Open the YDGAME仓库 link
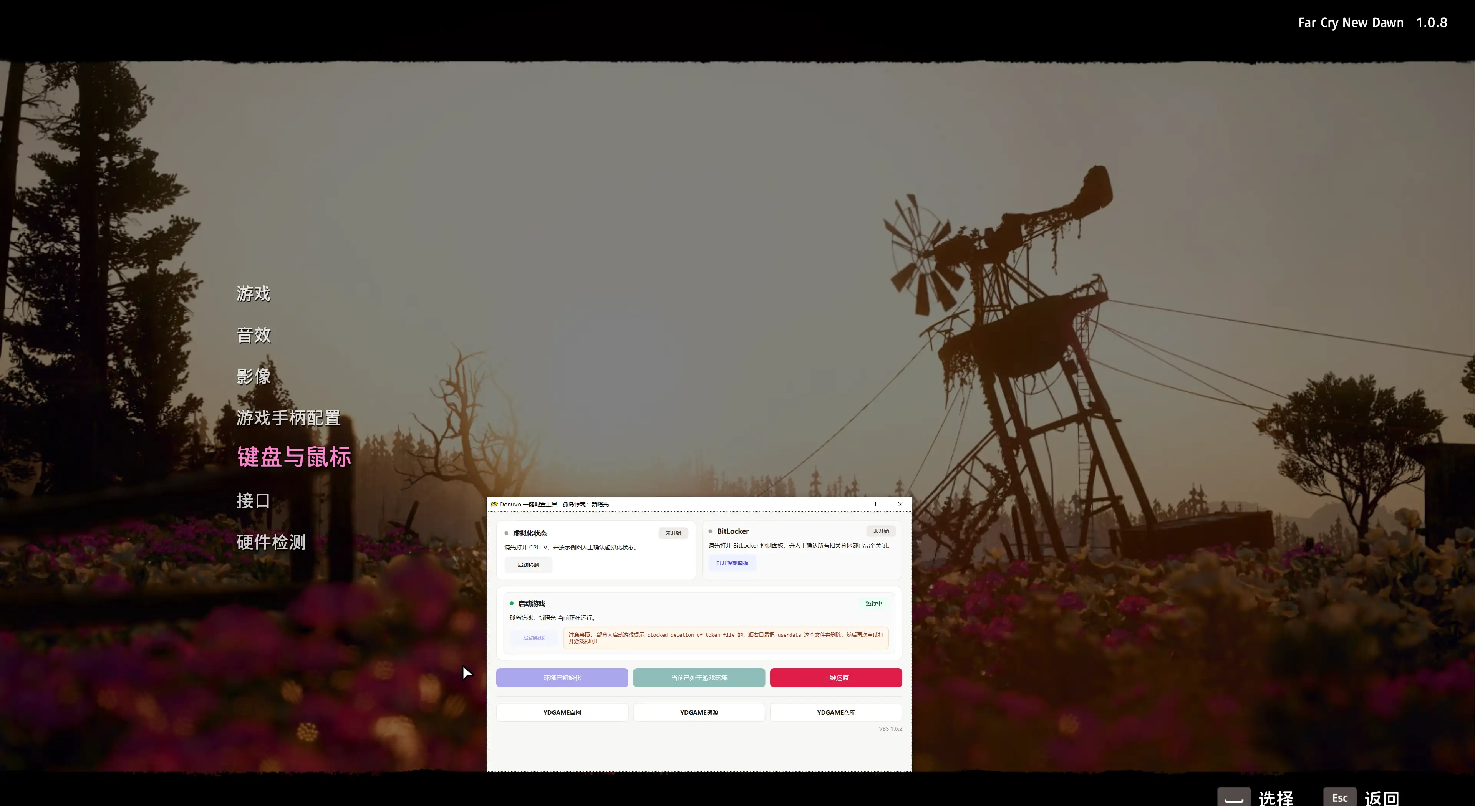Viewport: 1475px width, 806px height. click(x=836, y=713)
